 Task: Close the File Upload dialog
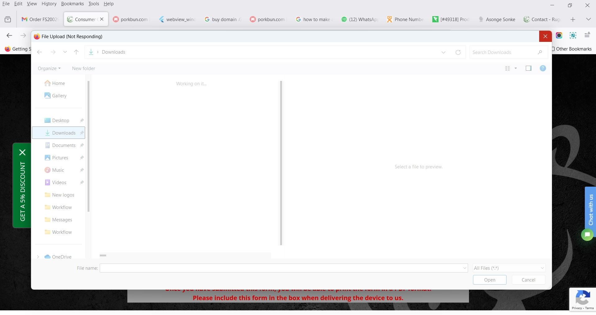(x=545, y=36)
